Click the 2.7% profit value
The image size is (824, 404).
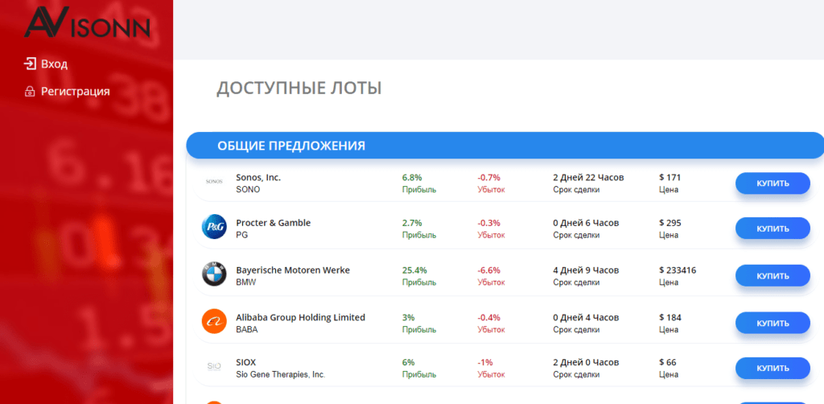click(x=412, y=223)
